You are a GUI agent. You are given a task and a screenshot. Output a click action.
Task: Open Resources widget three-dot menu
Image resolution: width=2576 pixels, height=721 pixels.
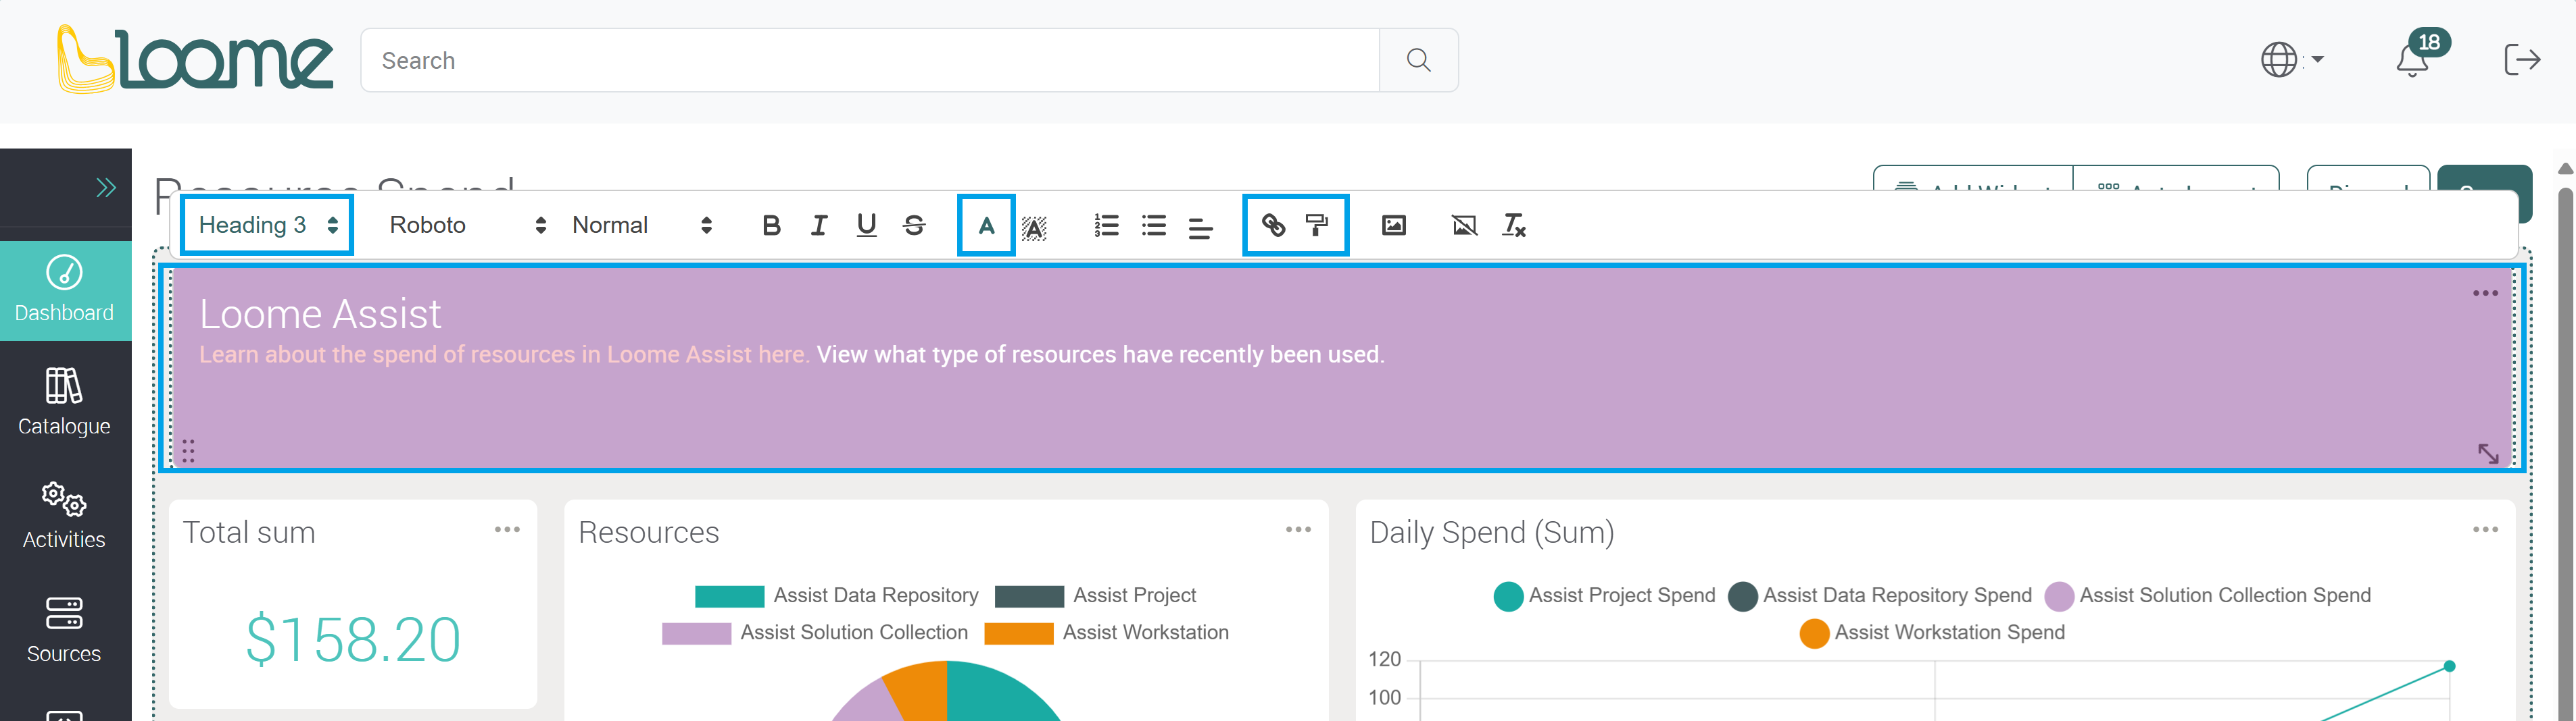[1298, 529]
